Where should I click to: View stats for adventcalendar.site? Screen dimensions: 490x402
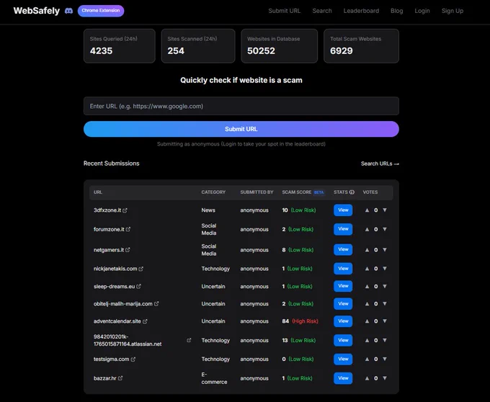pyautogui.click(x=343, y=321)
